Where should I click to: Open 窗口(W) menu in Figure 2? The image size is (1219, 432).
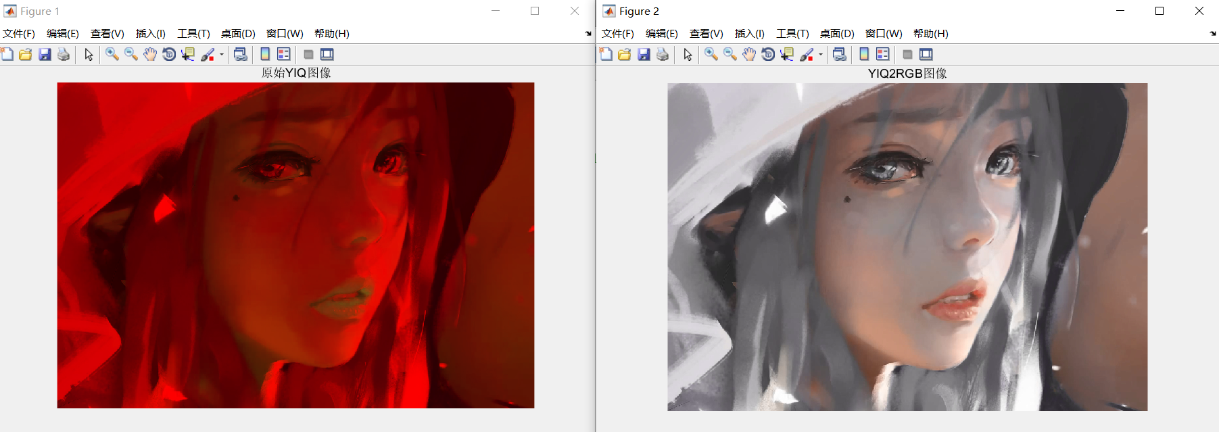pyautogui.click(x=884, y=34)
